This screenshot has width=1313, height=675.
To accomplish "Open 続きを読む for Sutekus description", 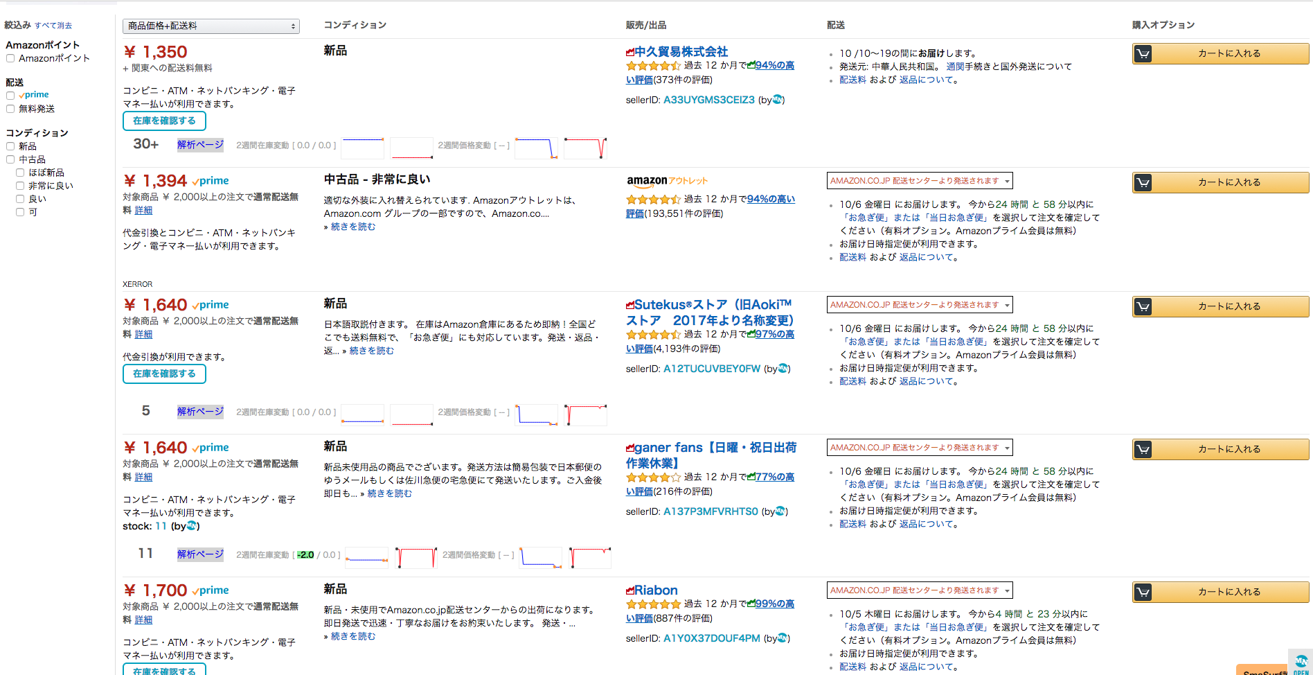I will click(371, 351).
